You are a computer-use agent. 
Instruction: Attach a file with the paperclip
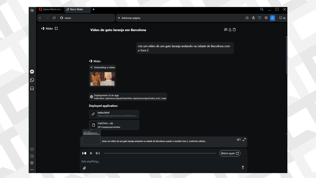[x=84, y=168]
